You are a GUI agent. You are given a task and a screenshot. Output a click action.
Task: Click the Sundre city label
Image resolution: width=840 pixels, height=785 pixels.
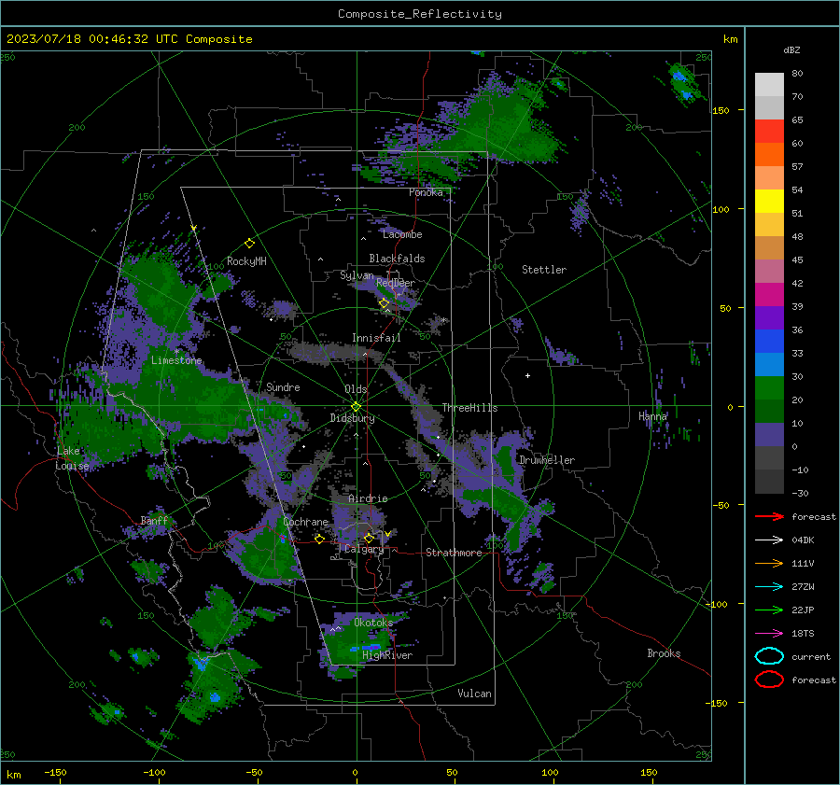[x=283, y=386]
